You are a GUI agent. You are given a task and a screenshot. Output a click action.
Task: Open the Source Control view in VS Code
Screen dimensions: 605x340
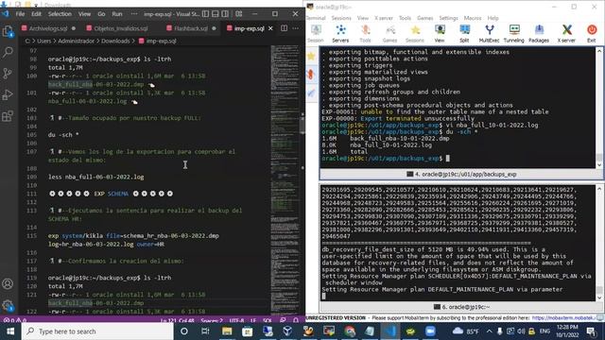tap(8, 74)
